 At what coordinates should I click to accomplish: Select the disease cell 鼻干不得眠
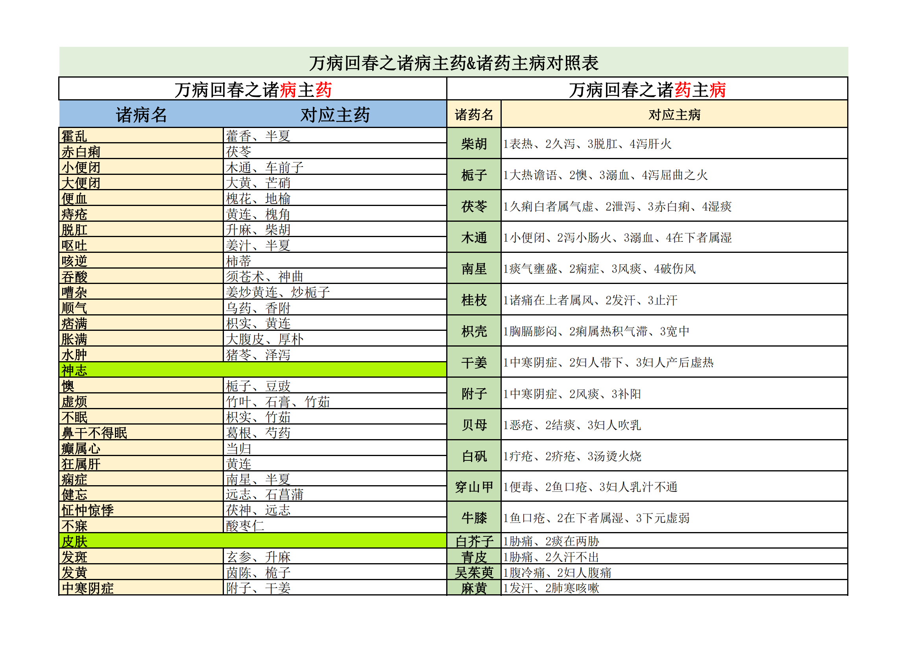point(141,432)
